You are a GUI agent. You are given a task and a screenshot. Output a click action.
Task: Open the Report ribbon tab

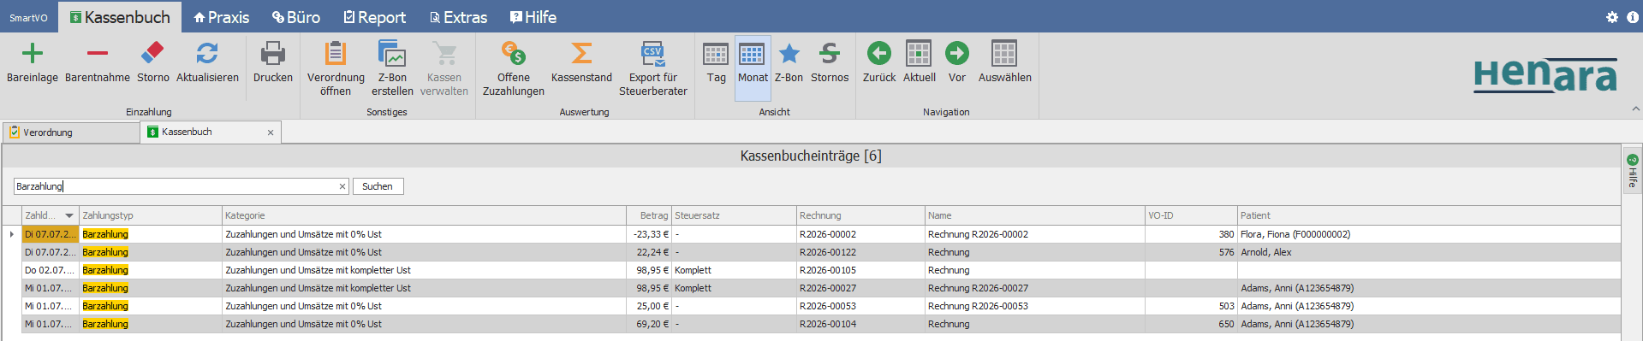click(374, 17)
